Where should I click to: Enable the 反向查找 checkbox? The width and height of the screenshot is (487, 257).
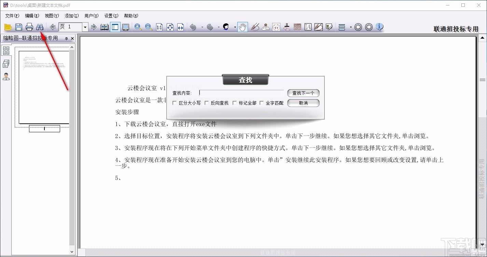(207, 103)
